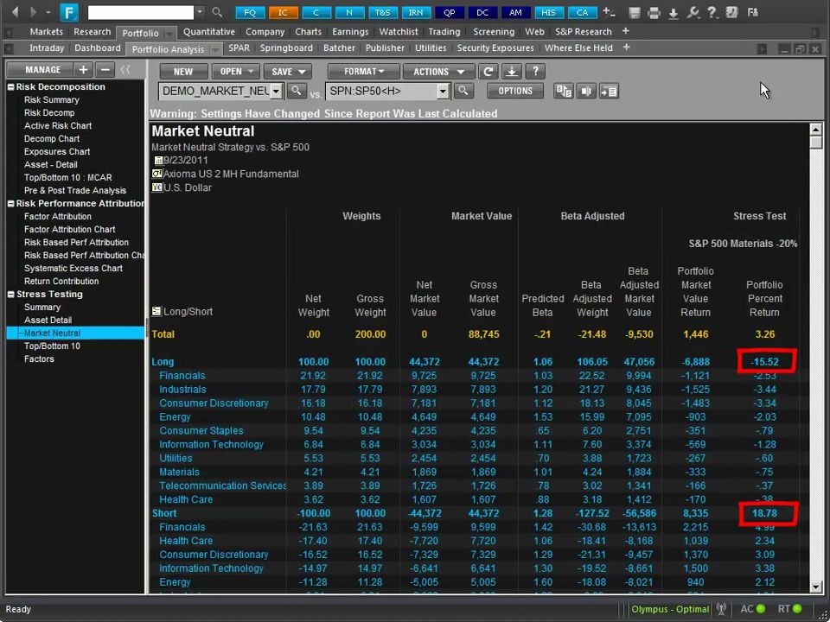Collapse the Risk Performance Attribution group
This screenshot has height=622, width=830.
coord(10,204)
